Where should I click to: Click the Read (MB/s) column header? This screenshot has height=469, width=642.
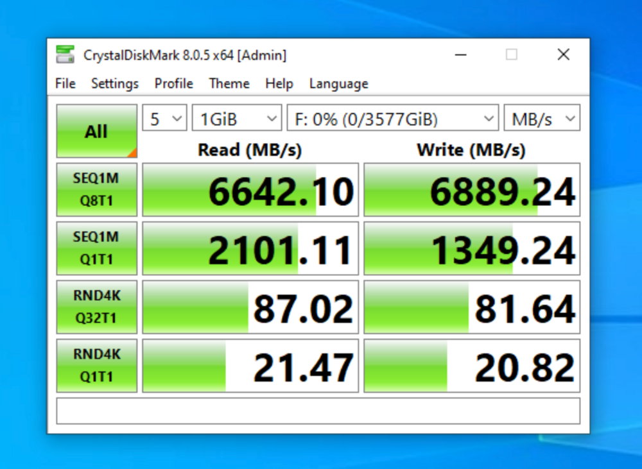click(250, 149)
